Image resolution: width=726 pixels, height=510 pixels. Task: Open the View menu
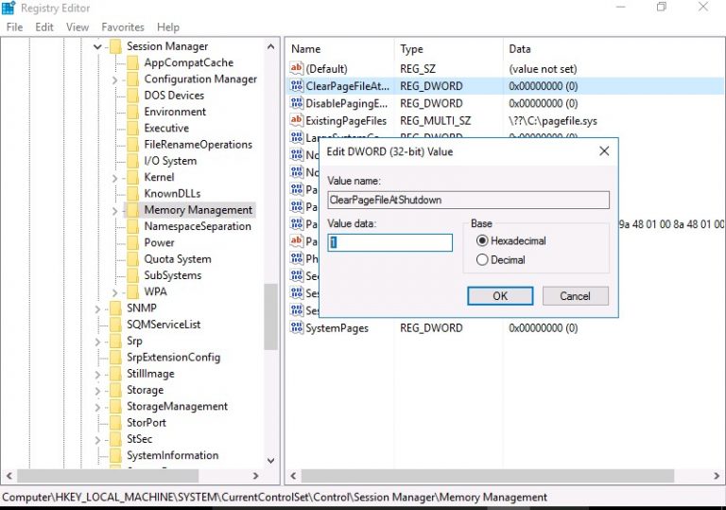coord(78,27)
